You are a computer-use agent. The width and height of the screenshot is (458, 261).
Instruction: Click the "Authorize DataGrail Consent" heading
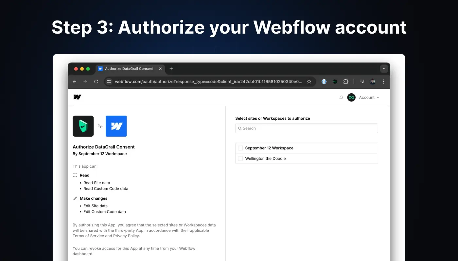(104, 147)
